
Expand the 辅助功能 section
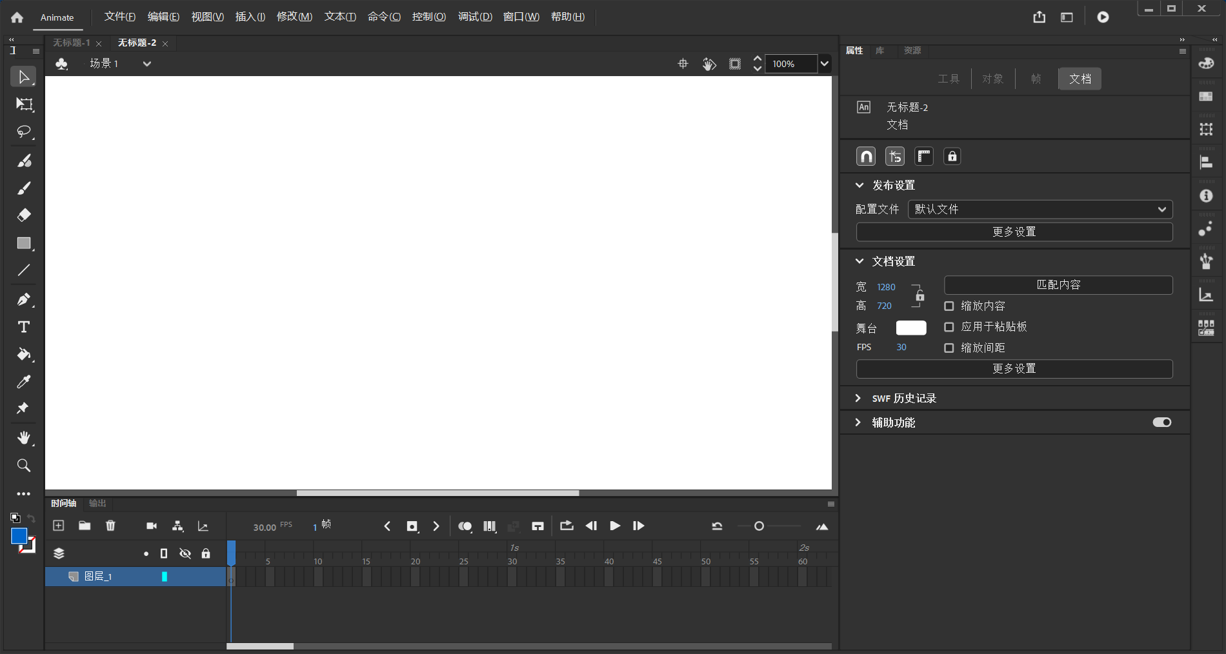[858, 422]
